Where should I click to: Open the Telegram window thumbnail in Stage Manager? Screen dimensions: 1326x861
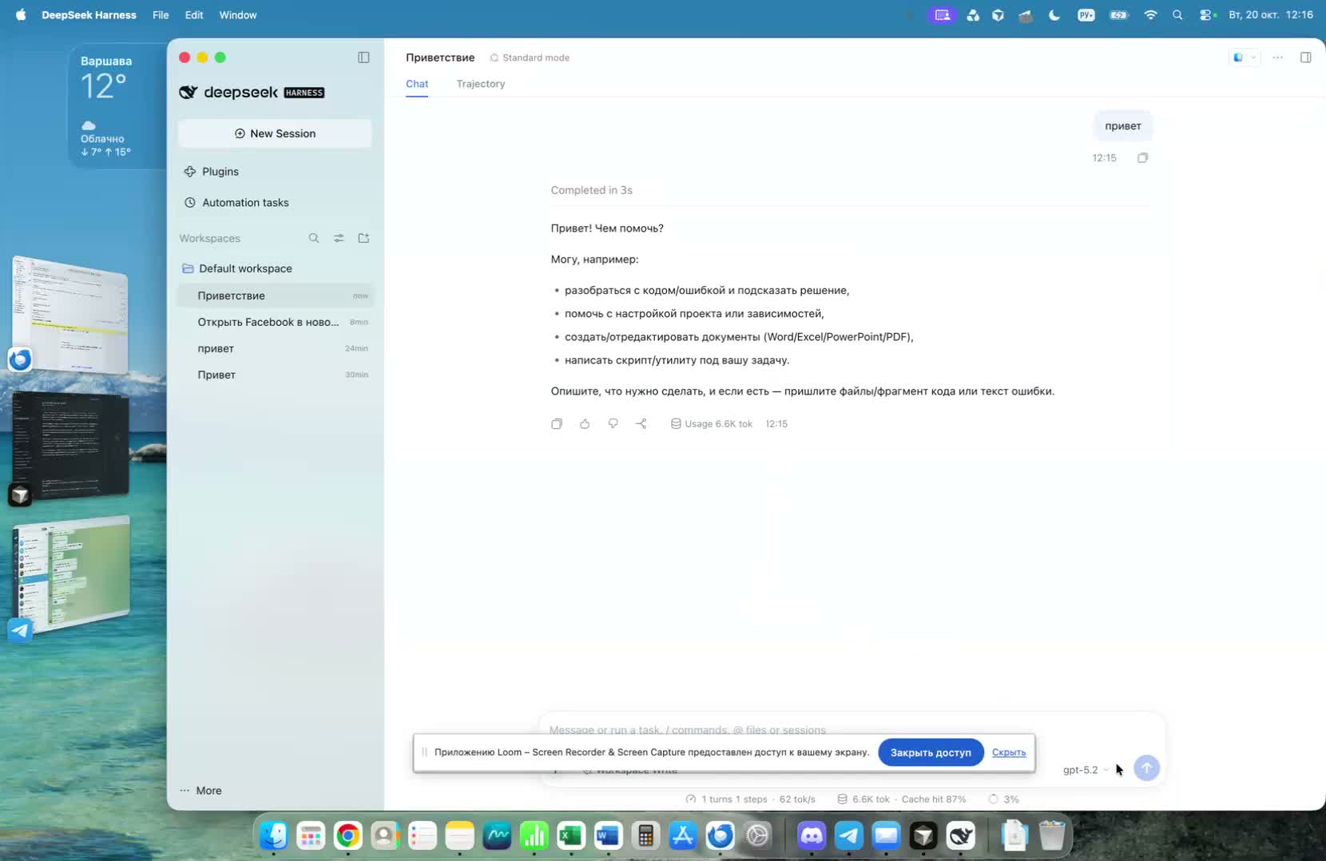(x=72, y=573)
